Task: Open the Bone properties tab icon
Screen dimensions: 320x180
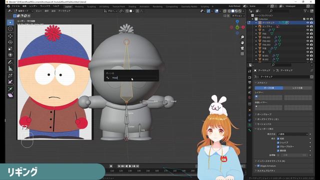Action: point(249,130)
